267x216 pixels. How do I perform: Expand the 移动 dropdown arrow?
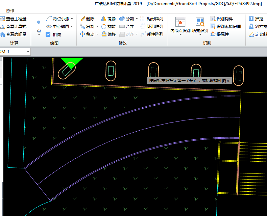97,34
